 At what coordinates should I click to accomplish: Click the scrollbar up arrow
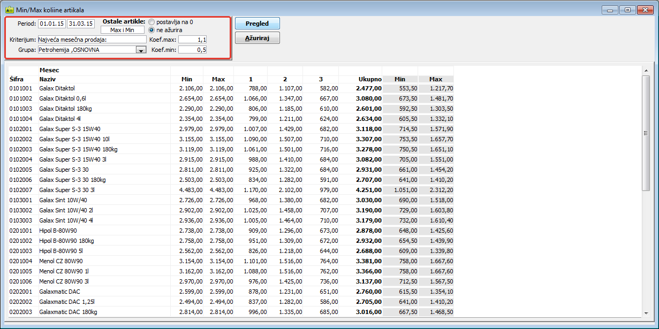[x=646, y=70]
